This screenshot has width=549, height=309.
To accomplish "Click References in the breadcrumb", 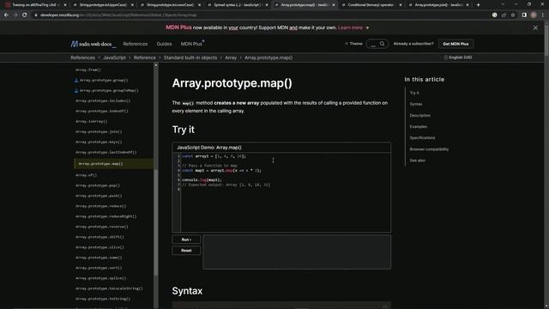I will [x=82, y=58].
